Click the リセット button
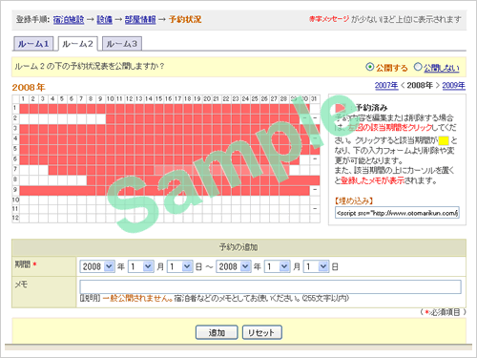 [262, 332]
